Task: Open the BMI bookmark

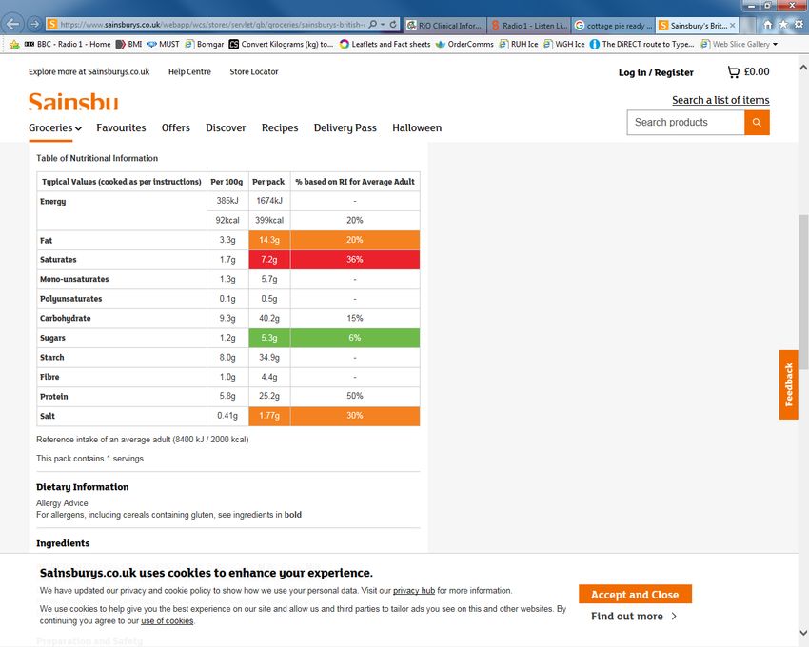Action: tap(128, 45)
